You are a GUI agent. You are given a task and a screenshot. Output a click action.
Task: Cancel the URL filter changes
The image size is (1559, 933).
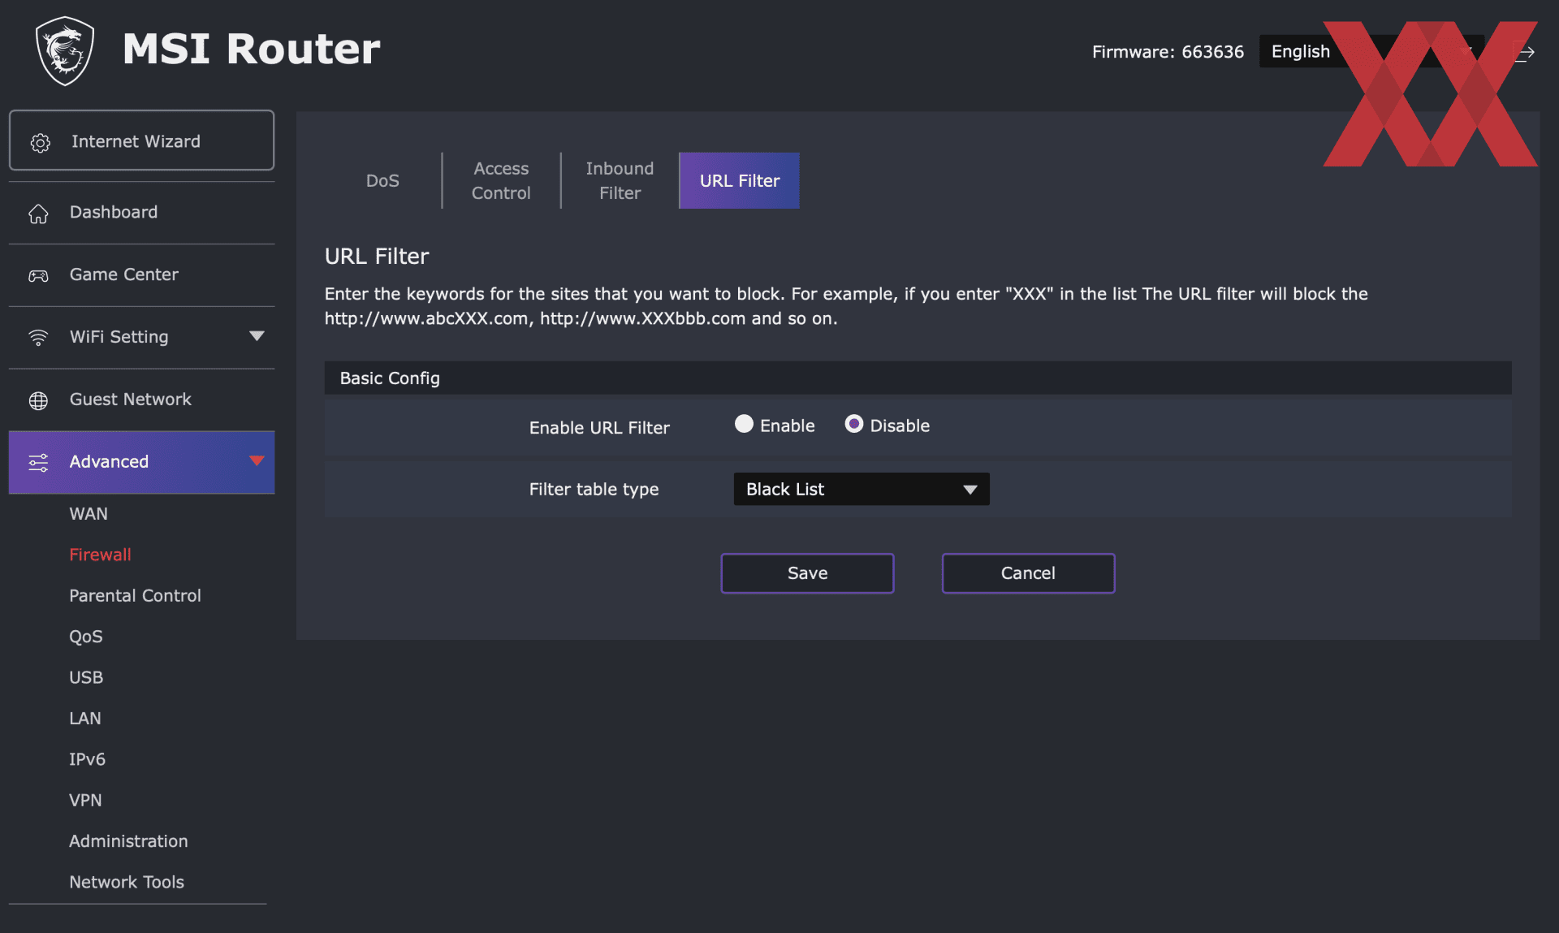coord(1028,573)
